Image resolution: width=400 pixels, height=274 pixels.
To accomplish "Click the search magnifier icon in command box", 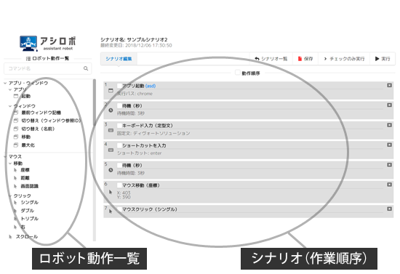I will coord(86,68).
